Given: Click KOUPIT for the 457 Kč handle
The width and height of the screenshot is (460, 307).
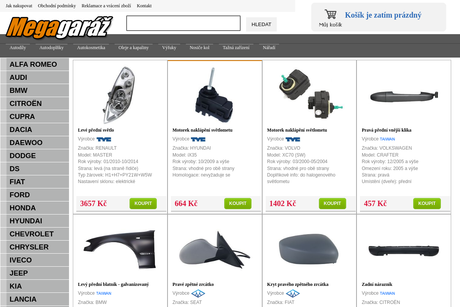Looking at the screenshot, I should click(427, 203).
